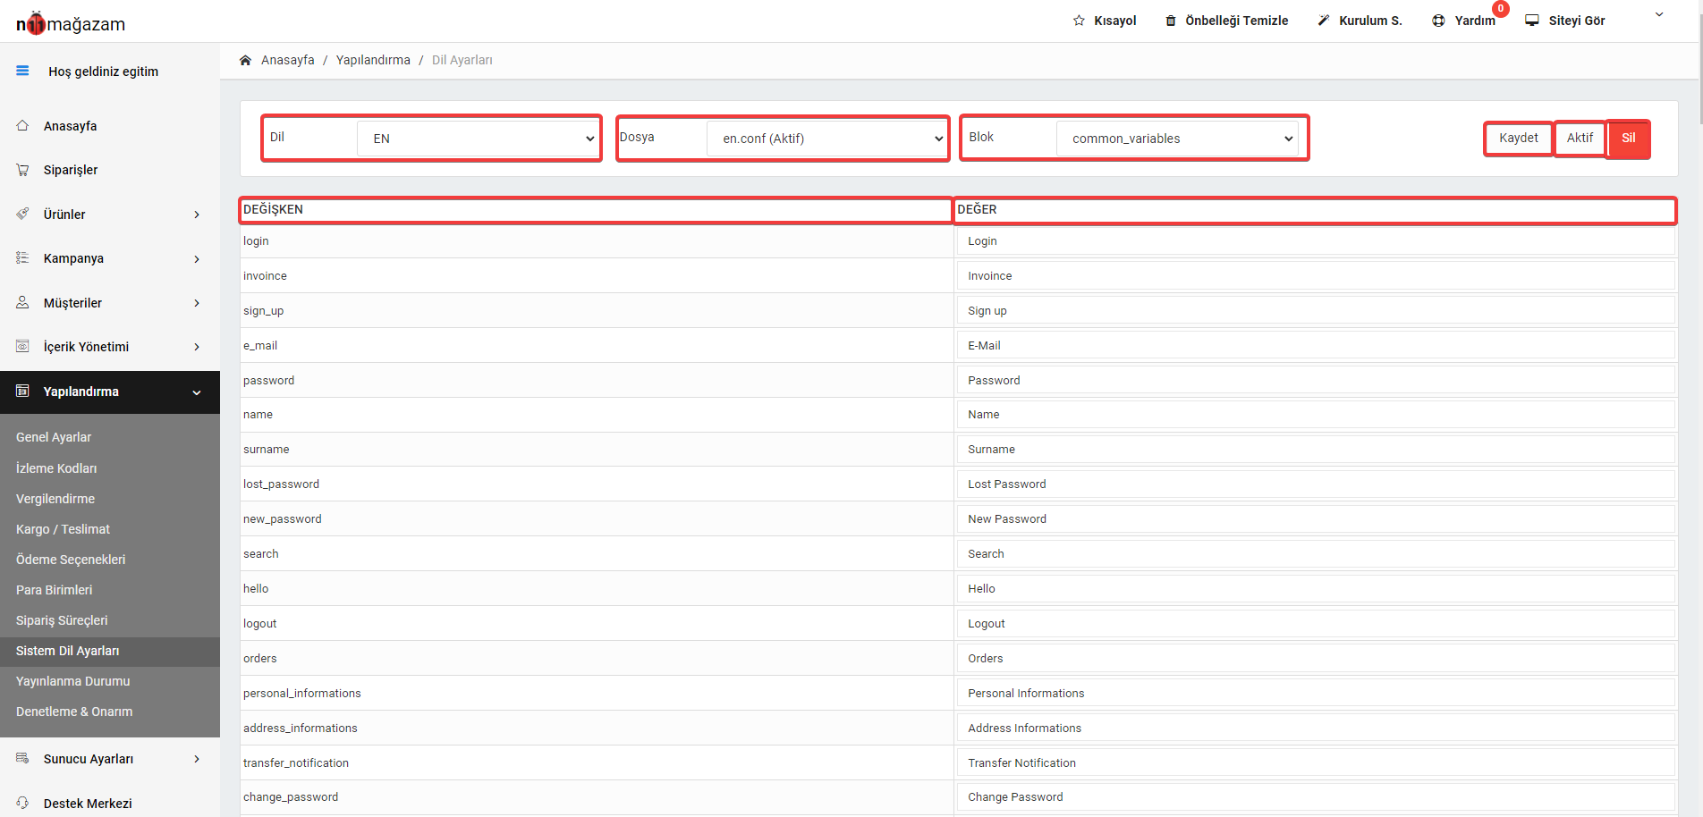
Task: Click the breadcrumb home icon
Action: coord(245,60)
